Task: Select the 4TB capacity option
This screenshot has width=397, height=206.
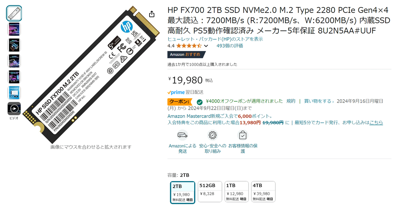Action: pos(263,191)
